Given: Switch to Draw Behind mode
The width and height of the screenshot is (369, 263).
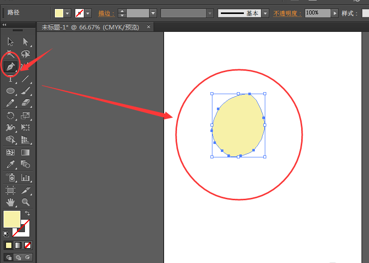Looking at the screenshot, I should click(x=18, y=258).
